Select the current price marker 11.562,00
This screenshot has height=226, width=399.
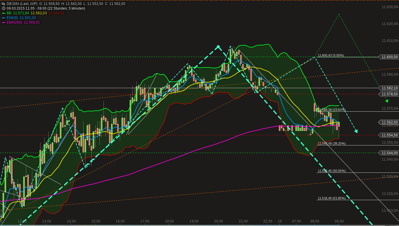click(388, 122)
